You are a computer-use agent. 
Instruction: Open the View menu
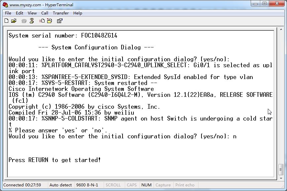pyautogui.click(x=32, y=13)
